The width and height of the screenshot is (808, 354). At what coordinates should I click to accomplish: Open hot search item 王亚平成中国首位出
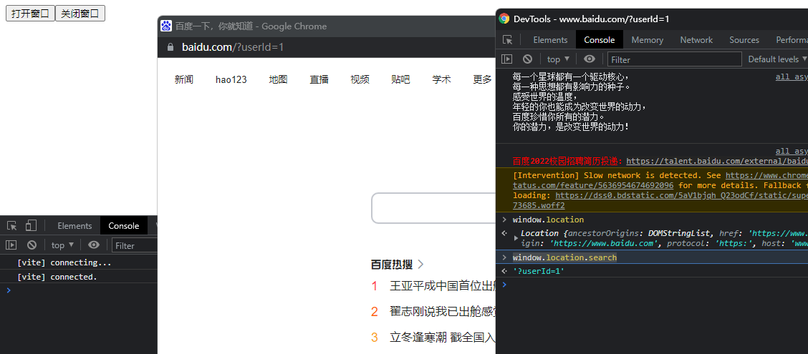click(x=443, y=286)
